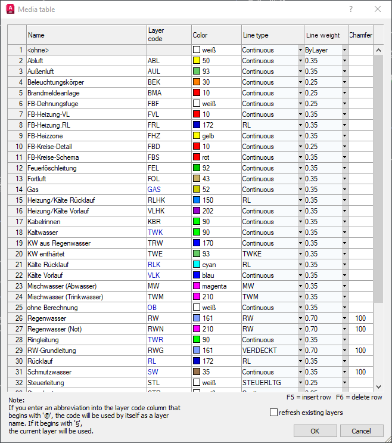The height and width of the screenshot is (443, 392).
Task: Open line type dropdown for KW enthärtet
Action: click(301, 254)
